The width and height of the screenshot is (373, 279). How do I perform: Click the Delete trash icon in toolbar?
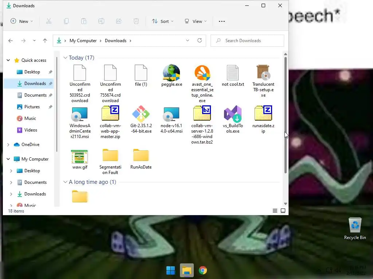136,21
